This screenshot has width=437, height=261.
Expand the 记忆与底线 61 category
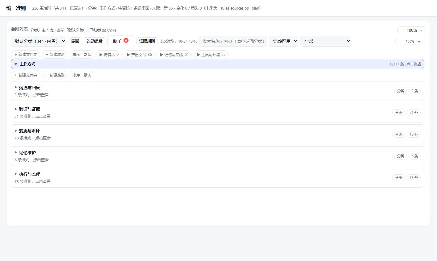[x=174, y=55]
